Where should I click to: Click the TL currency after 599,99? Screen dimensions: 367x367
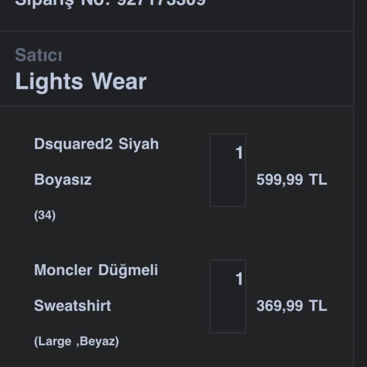(x=318, y=180)
